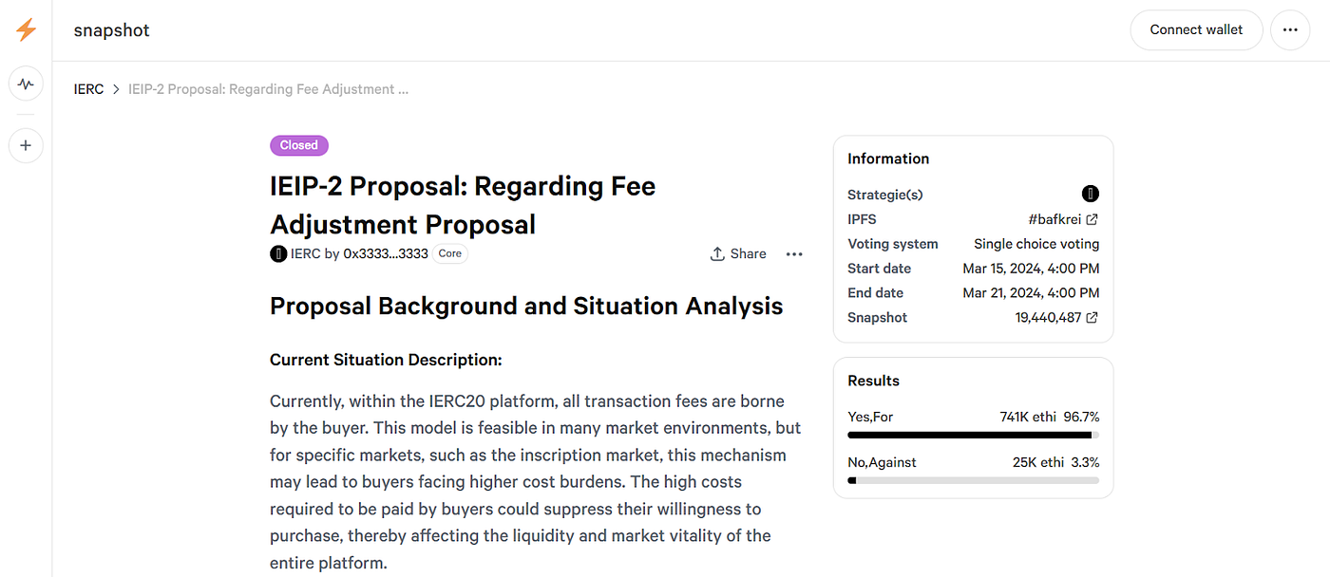This screenshot has height=577, width=1330.
Task: Click the Yes,For result progress bar
Action: (973, 436)
